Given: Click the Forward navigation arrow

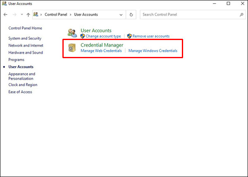Looking at the screenshot, I should click(x=14, y=15).
